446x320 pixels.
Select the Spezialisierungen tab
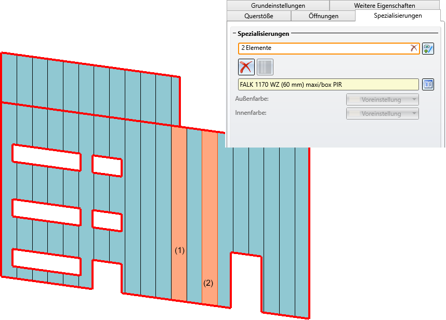(398, 16)
